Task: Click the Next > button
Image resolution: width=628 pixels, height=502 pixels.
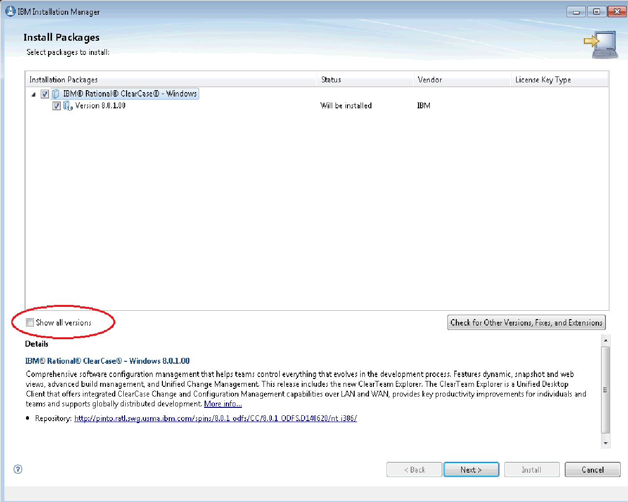Action: pos(471,470)
